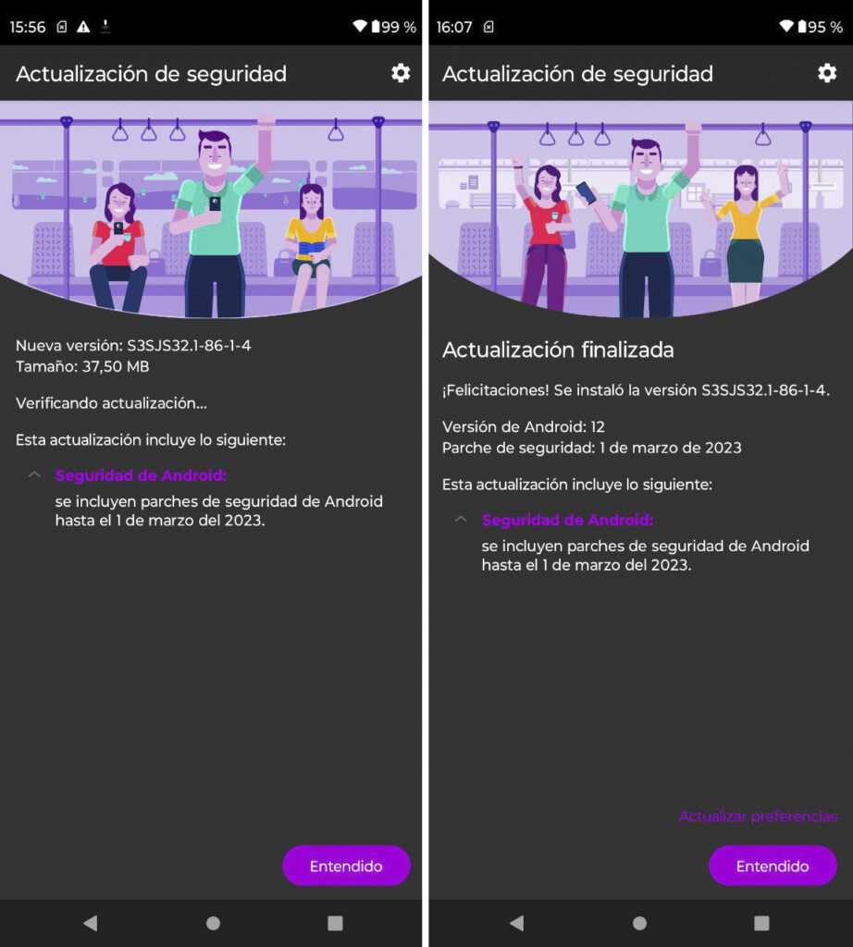Open Actualizar preferencias link
Viewport: 853px width, 947px height.
click(x=758, y=816)
